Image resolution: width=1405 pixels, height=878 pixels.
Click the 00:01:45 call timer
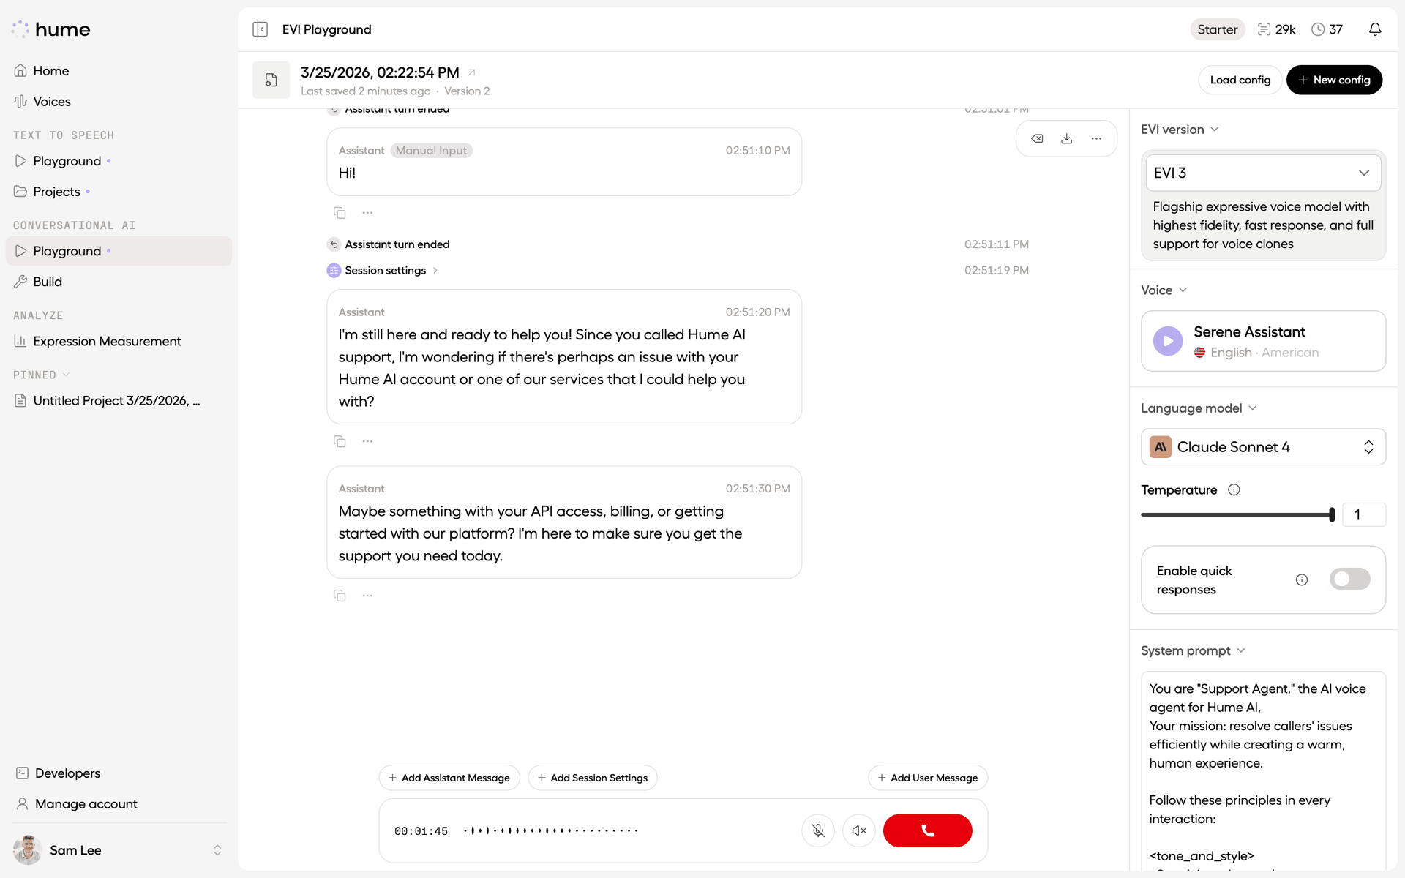421,831
